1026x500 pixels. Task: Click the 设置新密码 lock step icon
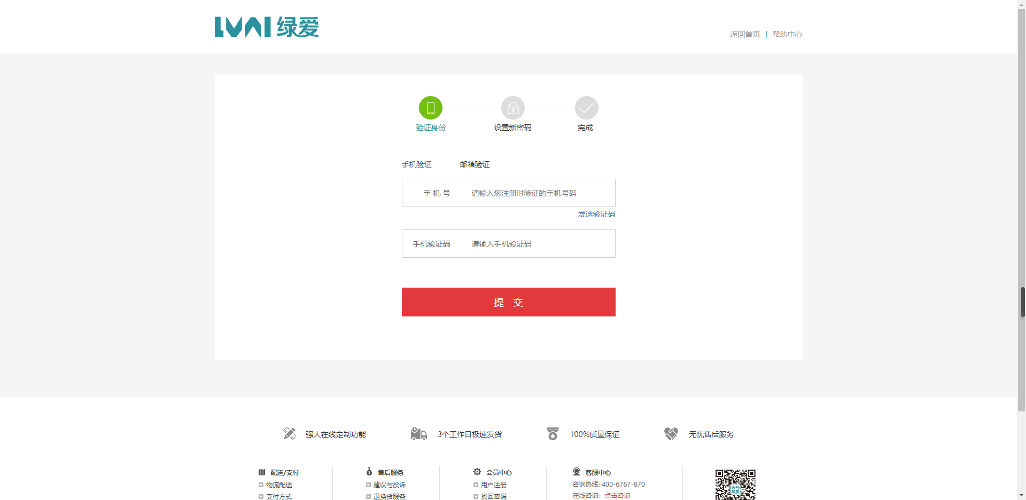(512, 108)
